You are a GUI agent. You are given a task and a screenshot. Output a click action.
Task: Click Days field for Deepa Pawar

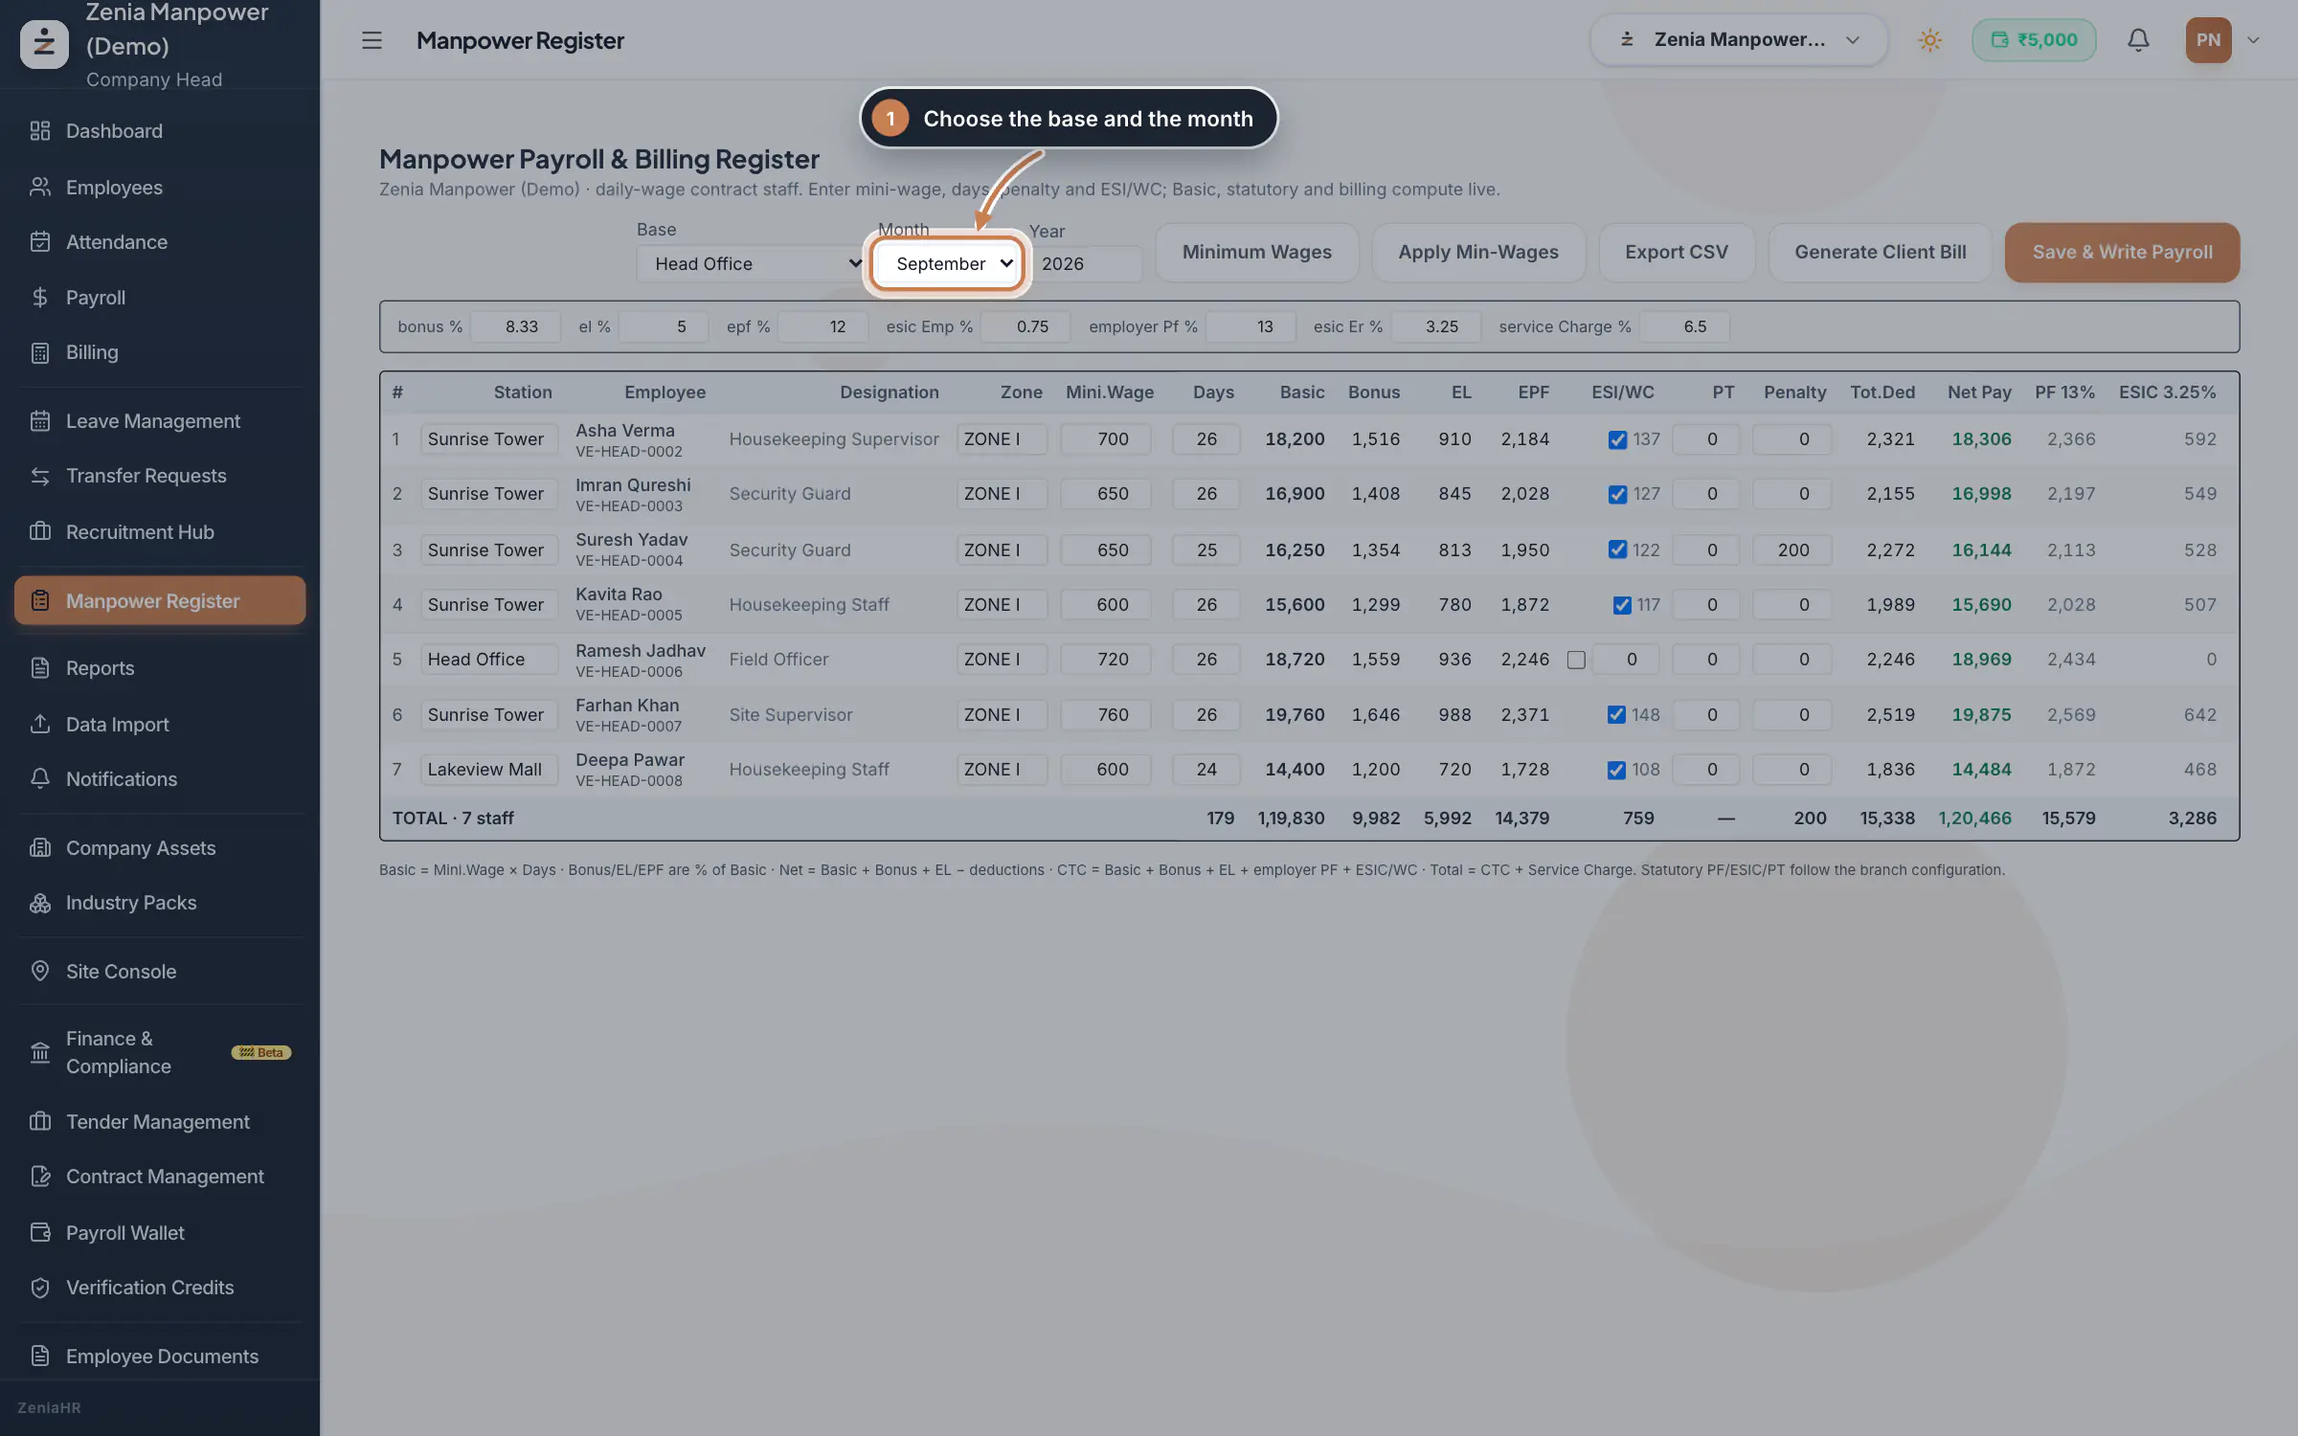click(x=1206, y=769)
